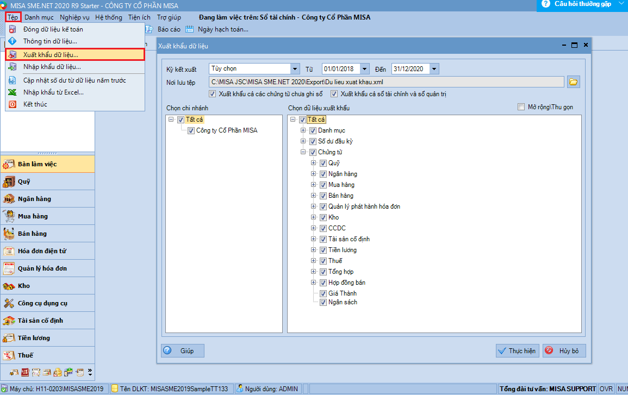The width and height of the screenshot is (628, 395).
Task: Click the Tiền lương sidebar icon
Action: click(x=9, y=338)
